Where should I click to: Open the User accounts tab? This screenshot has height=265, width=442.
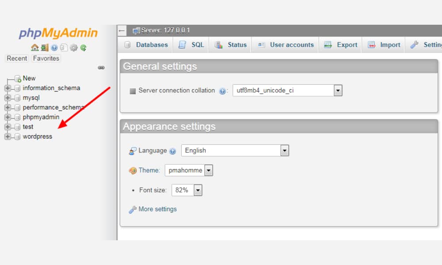pos(286,45)
